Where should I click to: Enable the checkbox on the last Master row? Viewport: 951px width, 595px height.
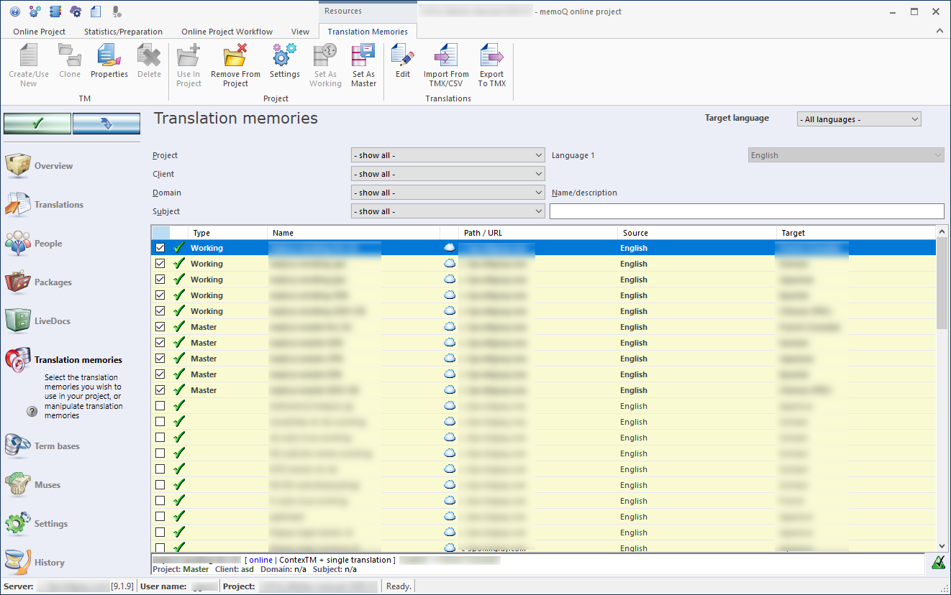(160, 389)
